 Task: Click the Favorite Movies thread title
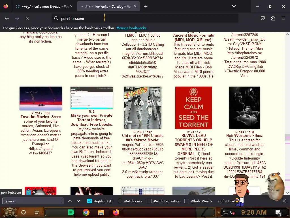(35, 117)
